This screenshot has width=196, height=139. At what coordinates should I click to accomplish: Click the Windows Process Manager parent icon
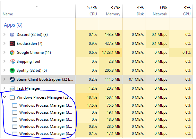[12, 97]
